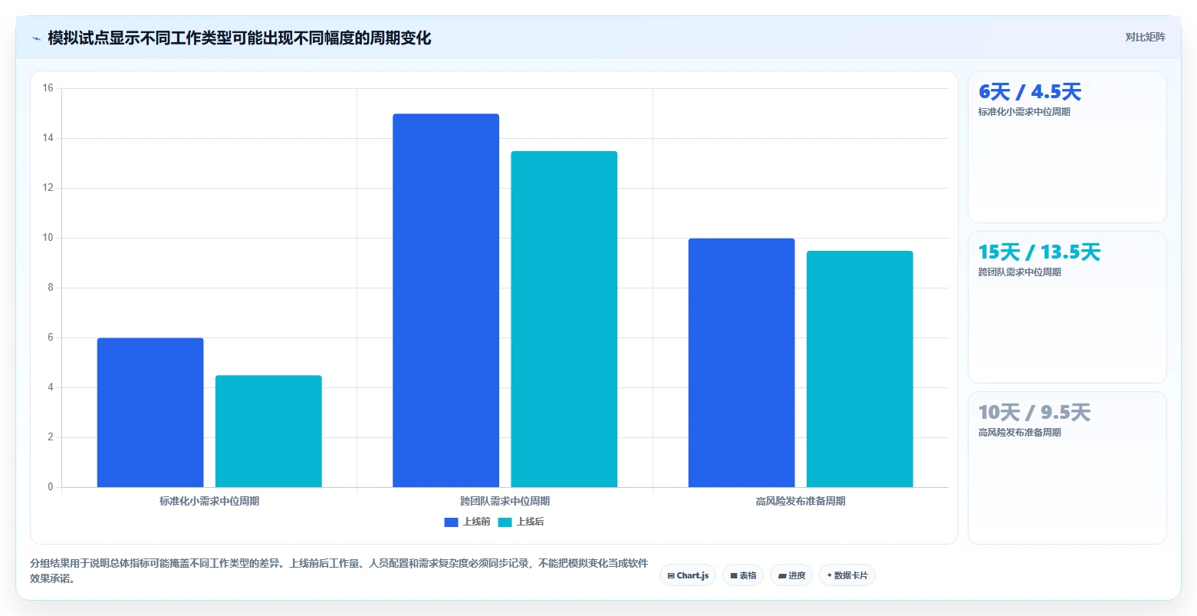This screenshot has width=1197, height=616.
Task: Click the card caption 跨团队需求中位周期
Action: [1020, 272]
